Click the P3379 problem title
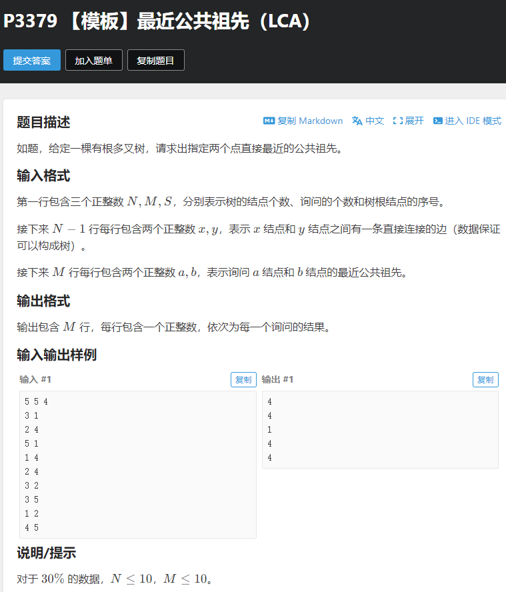 pos(157,21)
